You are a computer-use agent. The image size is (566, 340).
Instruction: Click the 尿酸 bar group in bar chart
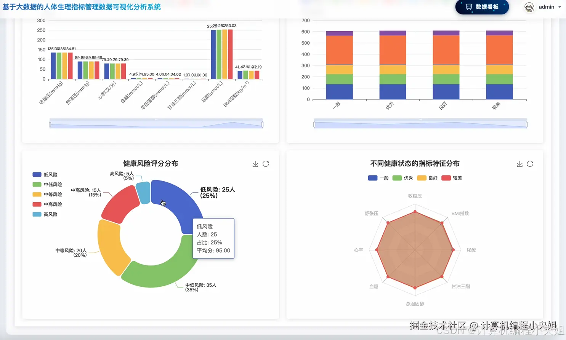click(222, 54)
